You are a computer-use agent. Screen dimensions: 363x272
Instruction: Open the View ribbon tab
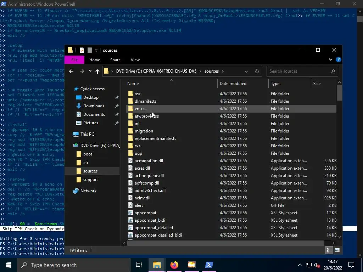[135, 59]
